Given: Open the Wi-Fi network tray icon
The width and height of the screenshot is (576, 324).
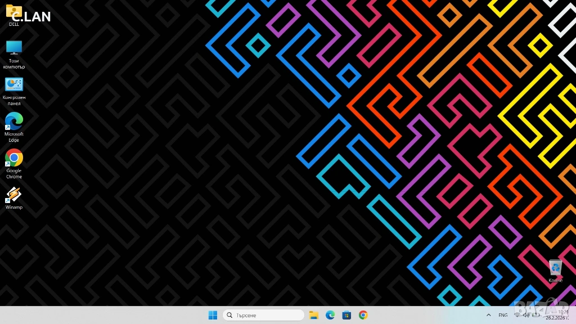Looking at the screenshot, I should coord(517,315).
